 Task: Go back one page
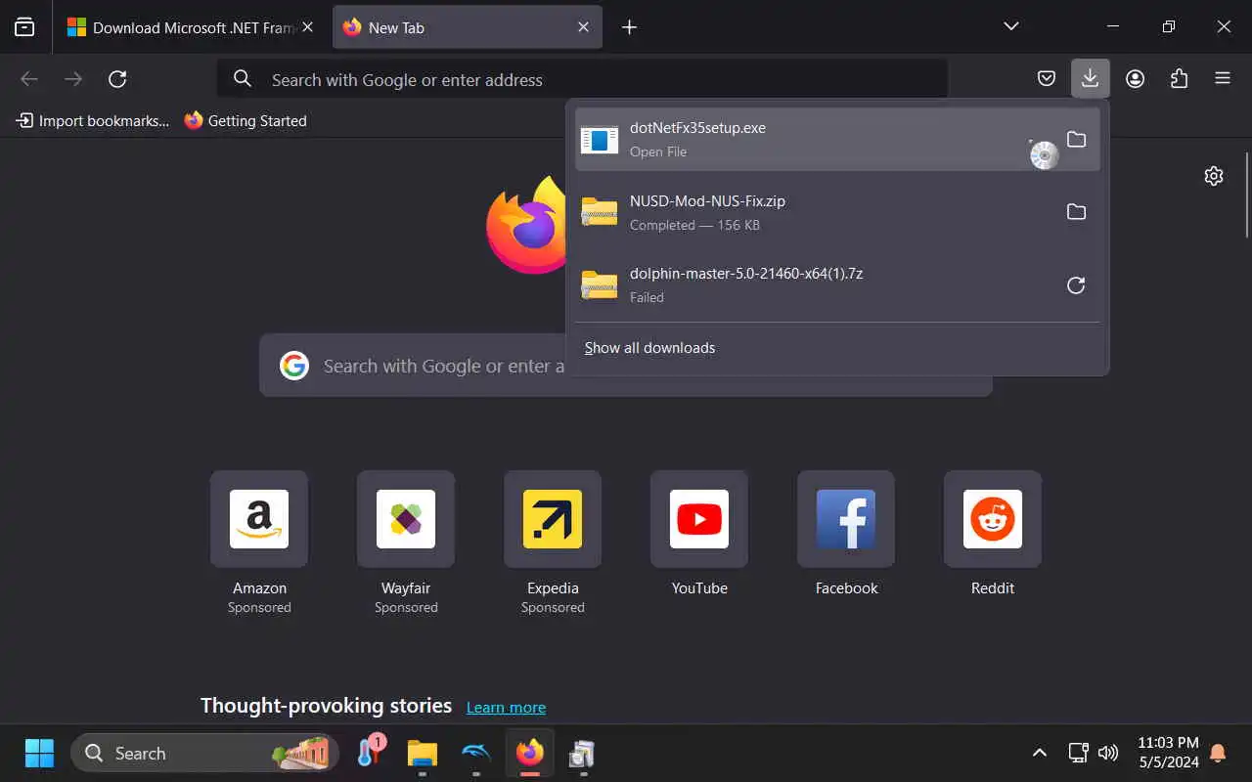click(x=29, y=79)
